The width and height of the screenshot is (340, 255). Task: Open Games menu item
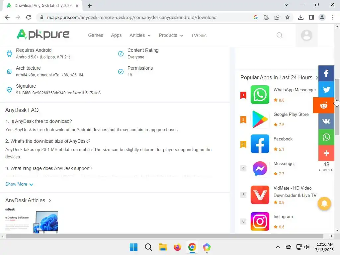(x=95, y=35)
